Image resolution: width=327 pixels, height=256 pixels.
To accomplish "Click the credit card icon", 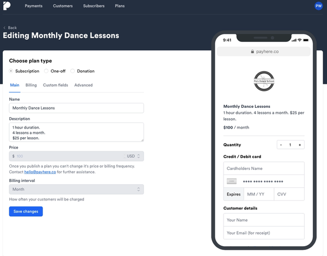I will [232, 181].
